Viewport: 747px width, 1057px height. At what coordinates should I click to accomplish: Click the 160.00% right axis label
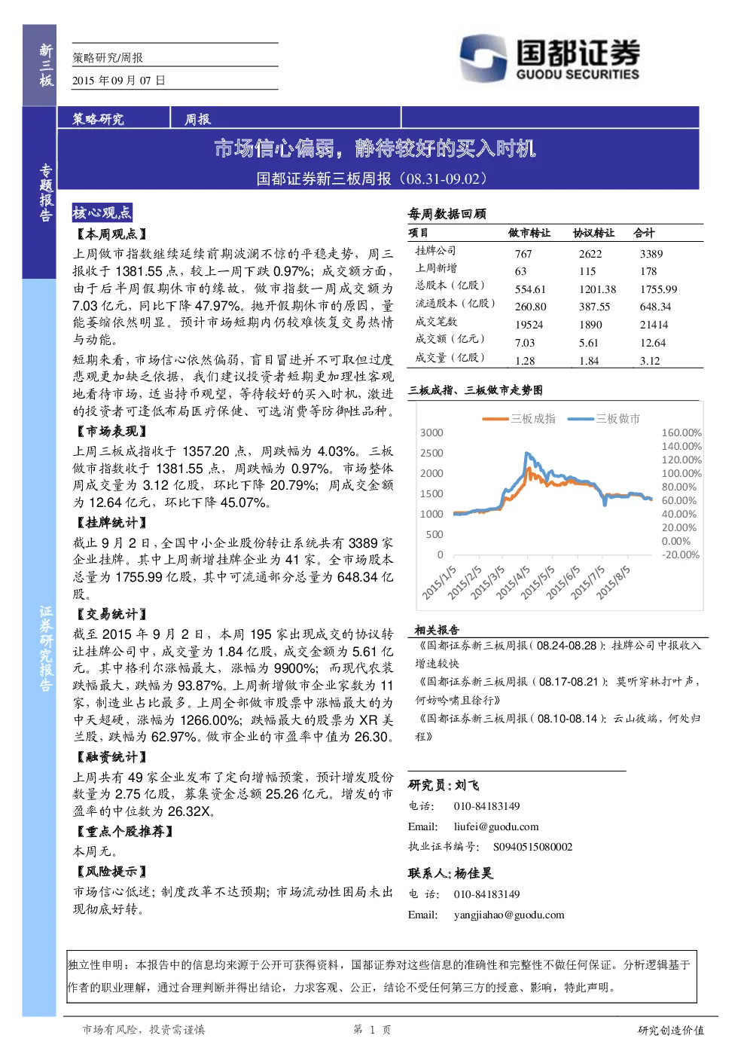click(x=681, y=432)
